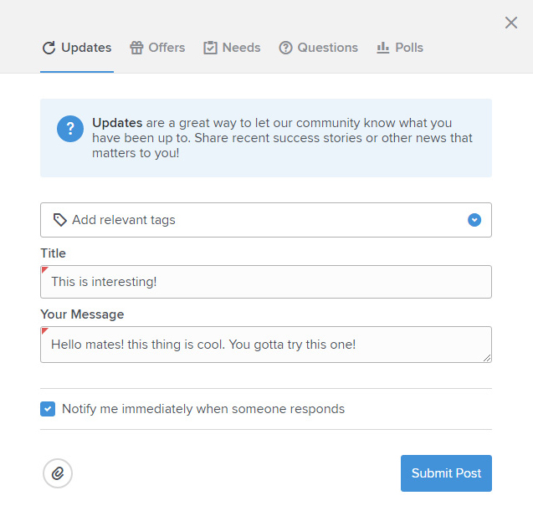Focus the Your Message text area

tap(266, 344)
